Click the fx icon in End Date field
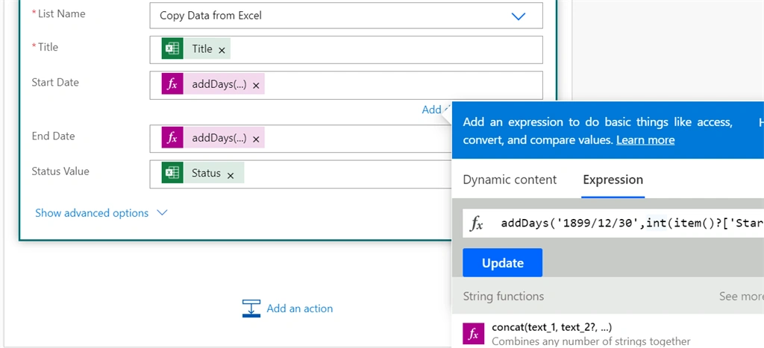The image size is (764, 348). click(x=172, y=138)
